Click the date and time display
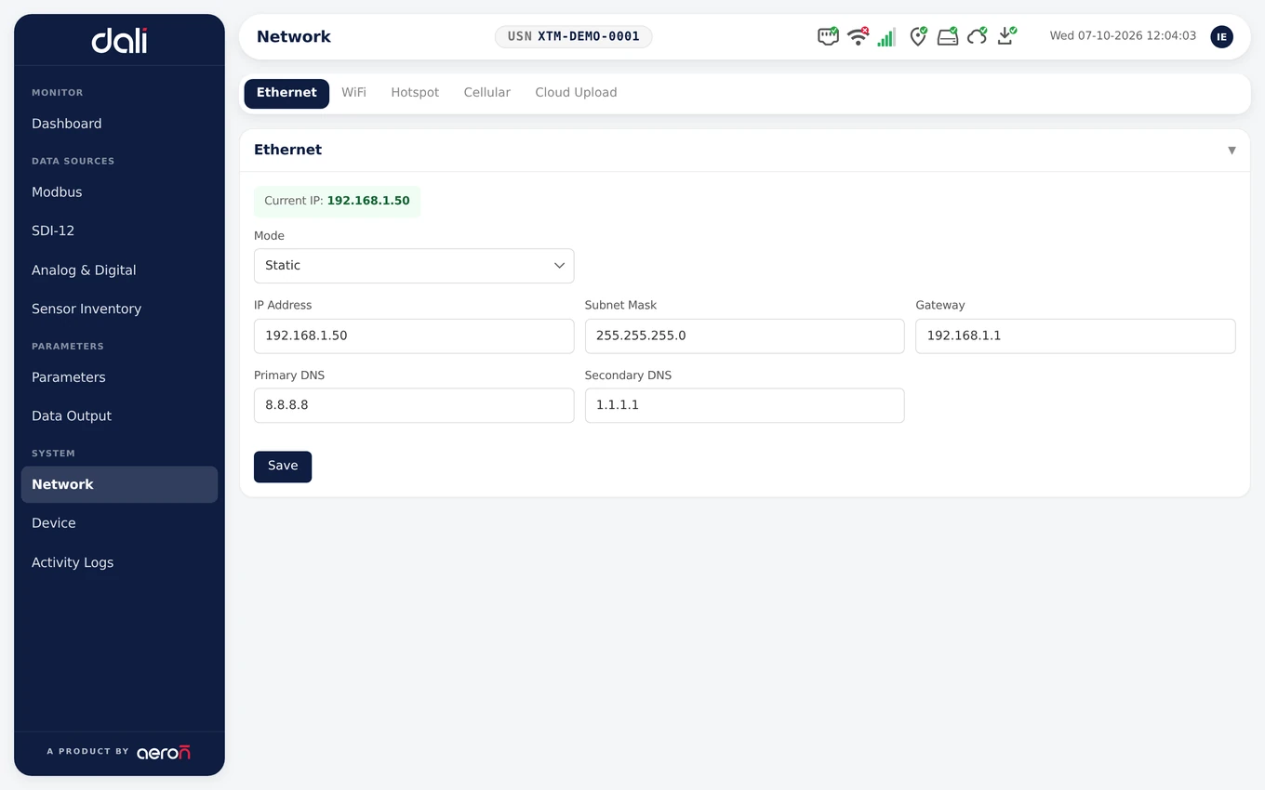This screenshot has width=1265, height=790. (1123, 36)
